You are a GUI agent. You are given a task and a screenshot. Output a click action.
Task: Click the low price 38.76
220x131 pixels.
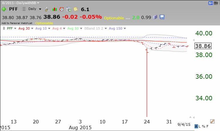coord(35,18)
